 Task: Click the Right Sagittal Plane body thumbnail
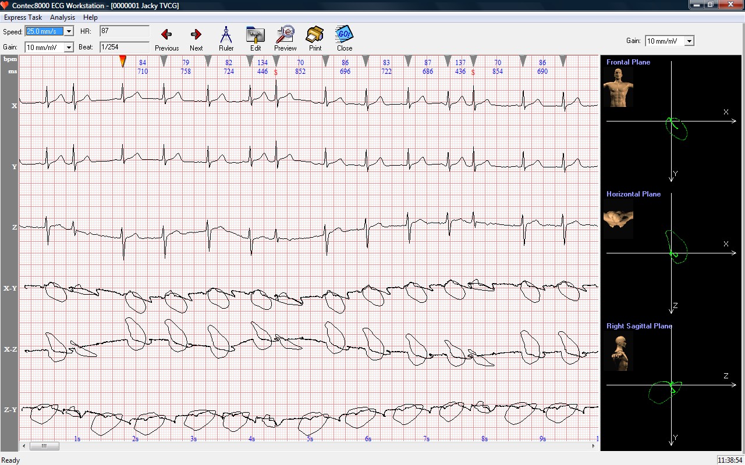618,352
